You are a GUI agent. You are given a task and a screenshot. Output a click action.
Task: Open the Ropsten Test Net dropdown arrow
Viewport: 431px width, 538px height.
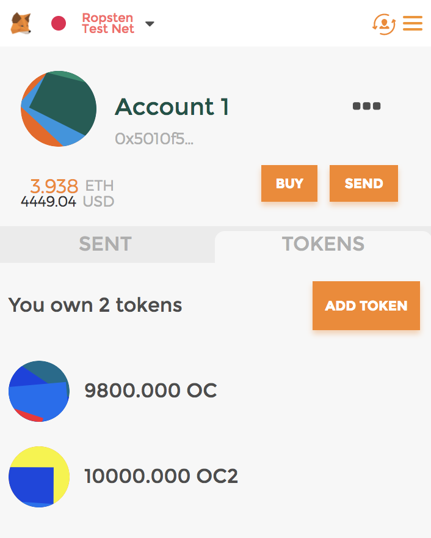tap(150, 24)
